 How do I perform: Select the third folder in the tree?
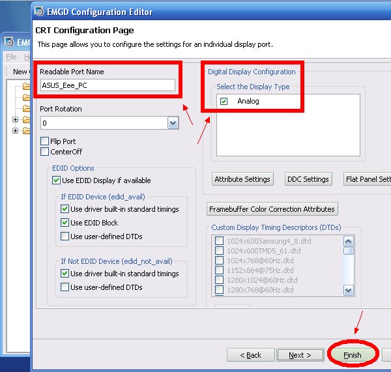click(26, 108)
